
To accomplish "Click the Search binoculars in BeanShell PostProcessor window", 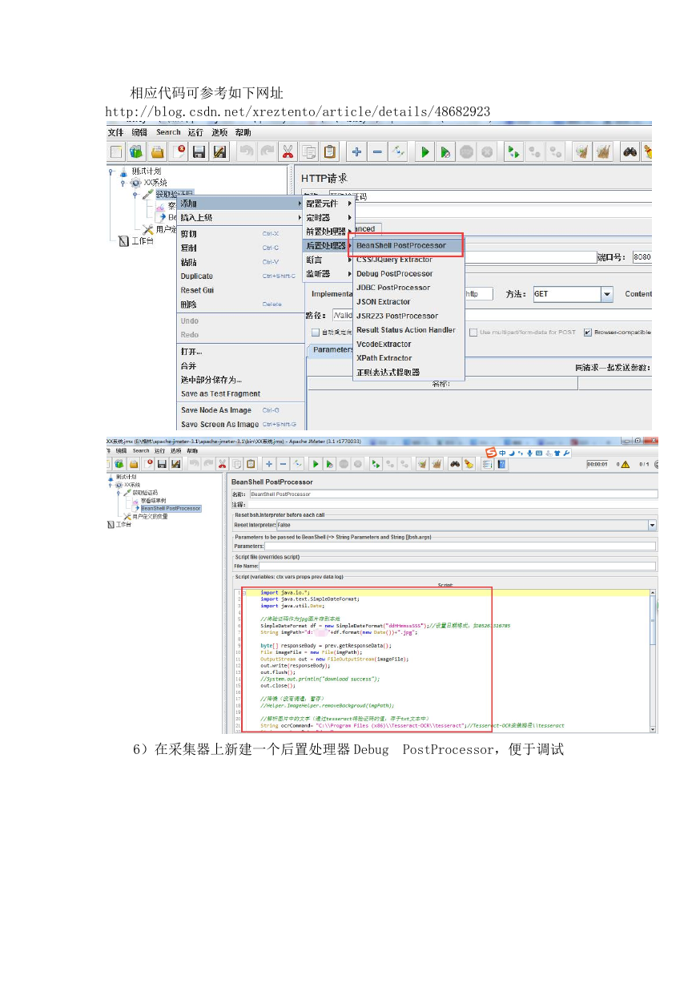I will pos(454,463).
